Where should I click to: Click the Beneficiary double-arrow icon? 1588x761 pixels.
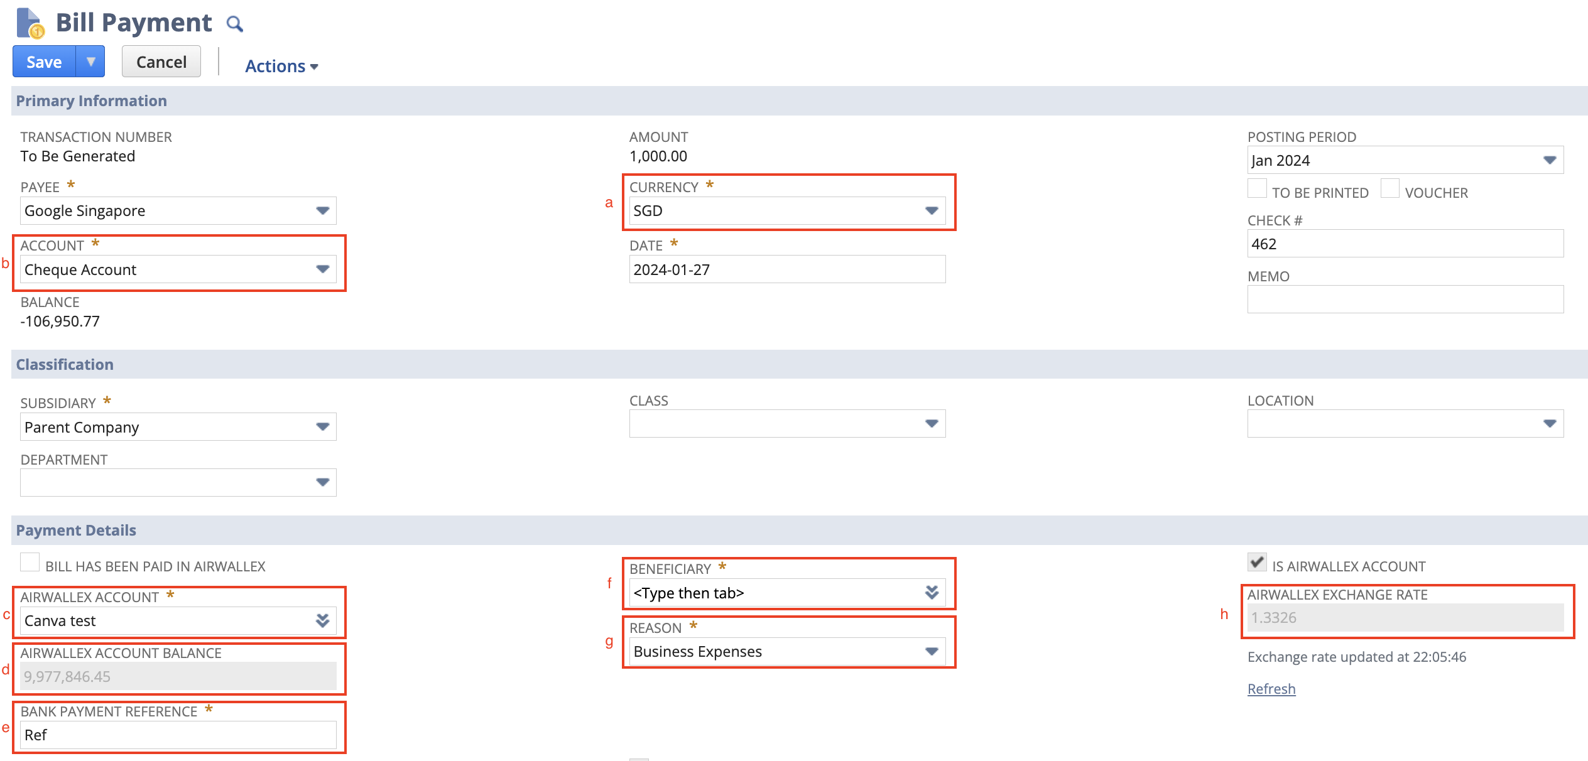click(x=932, y=592)
